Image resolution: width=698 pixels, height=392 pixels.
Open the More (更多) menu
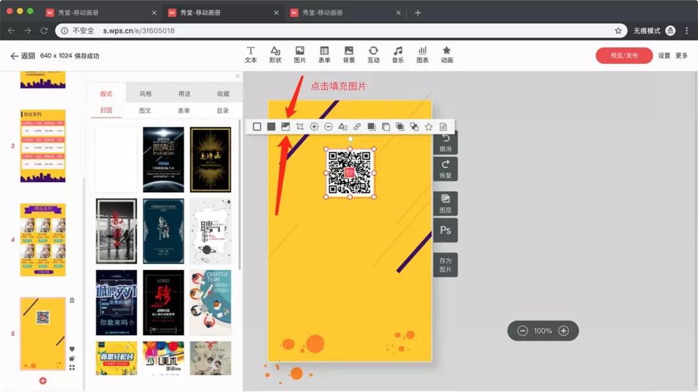(x=682, y=56)
